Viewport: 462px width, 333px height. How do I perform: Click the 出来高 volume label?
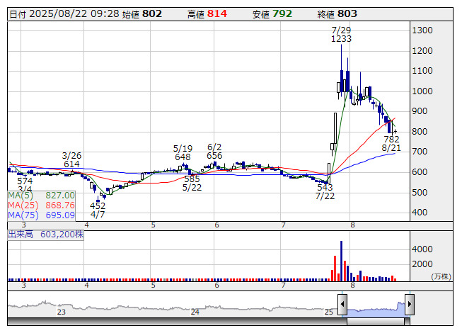click(45, 234)
